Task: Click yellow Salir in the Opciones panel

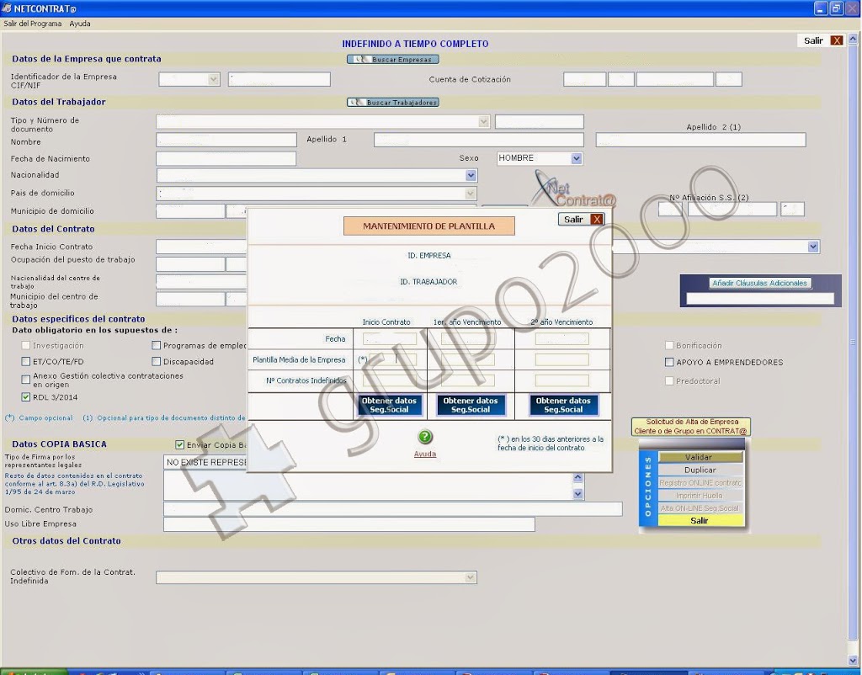Action: tap(700, 520)
